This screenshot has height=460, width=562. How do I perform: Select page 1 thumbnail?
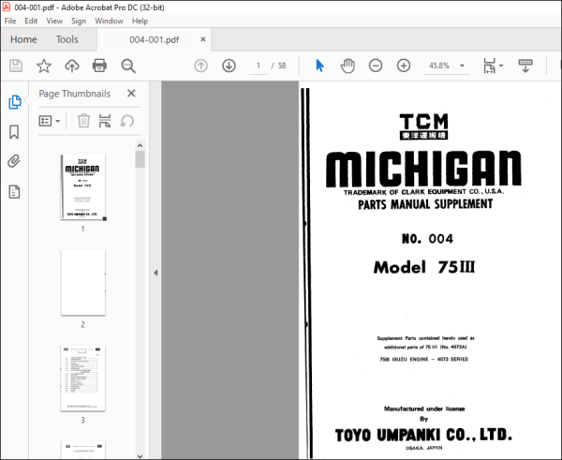coord(83,186)
